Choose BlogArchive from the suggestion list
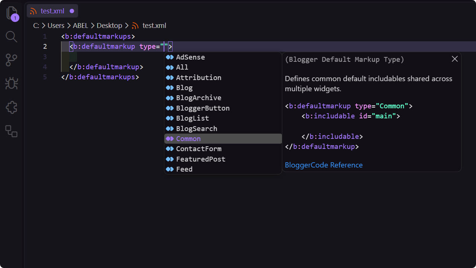The width and height of the screenshot is (476, 268). pyautogui.click(x=223, y=98)
